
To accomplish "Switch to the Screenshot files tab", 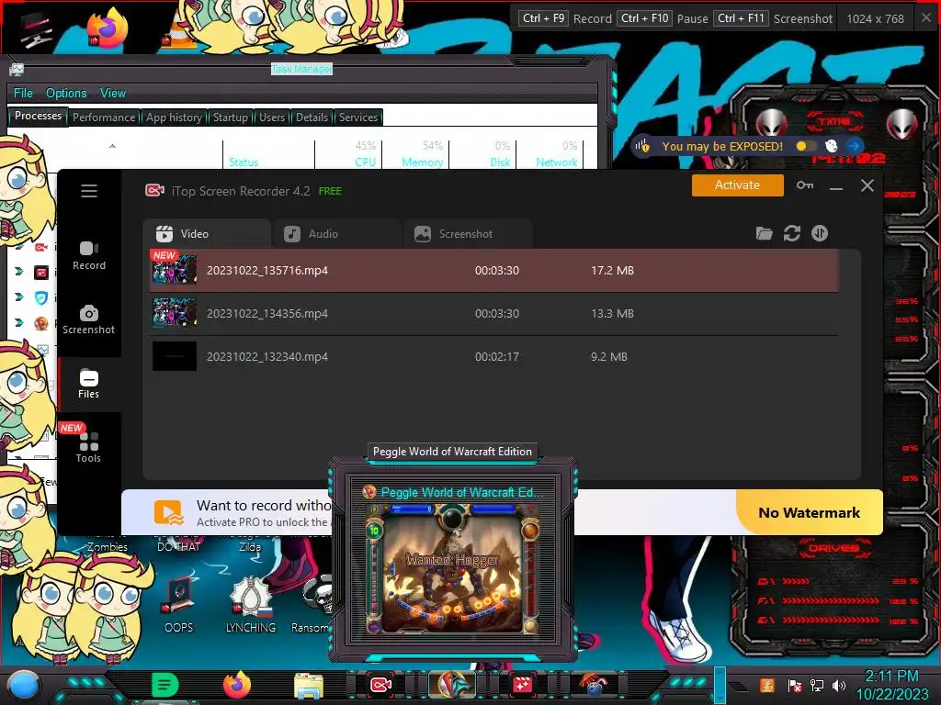I will click(x=467, y=234).
